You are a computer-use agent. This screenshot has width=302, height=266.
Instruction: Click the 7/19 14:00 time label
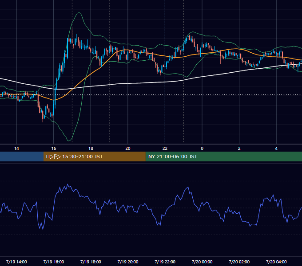pos(16,262)
